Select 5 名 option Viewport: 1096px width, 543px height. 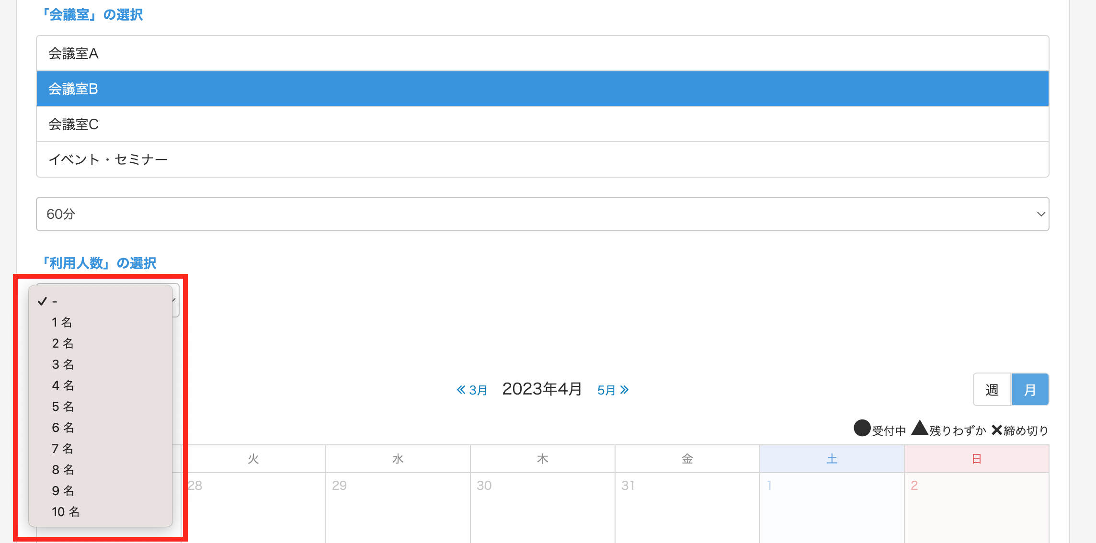(x=63, y=407)
